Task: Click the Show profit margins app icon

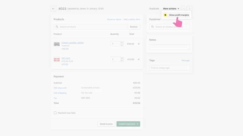Action: click(165, 15)
